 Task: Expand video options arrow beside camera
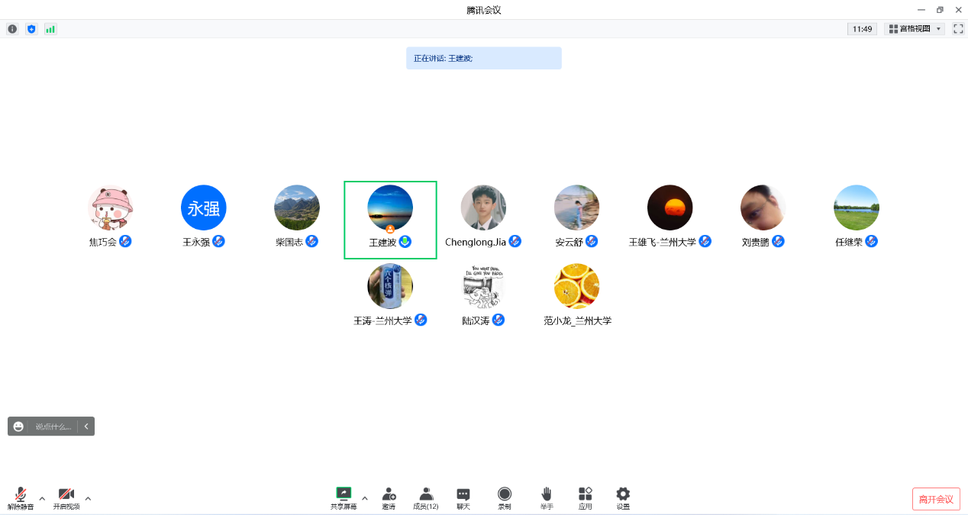coord(88,499)
